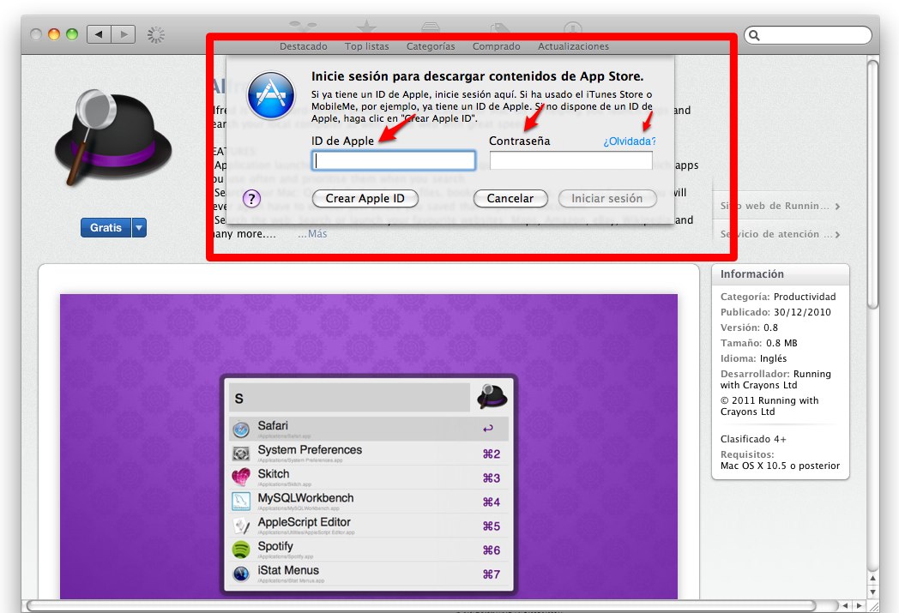Click the horizontal scrollbar track
Image resolution: width=899 pixels, height=613 pixels.
(430, 605)
